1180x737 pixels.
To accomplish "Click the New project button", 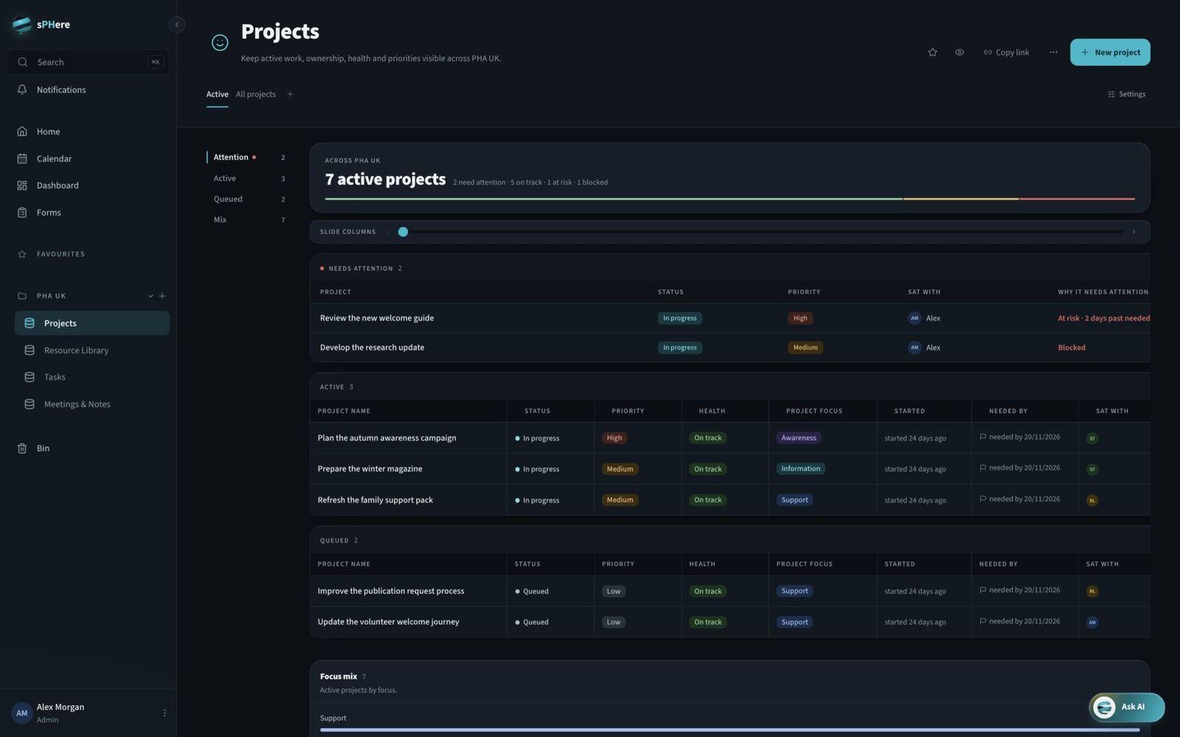I will (1110, 52).
